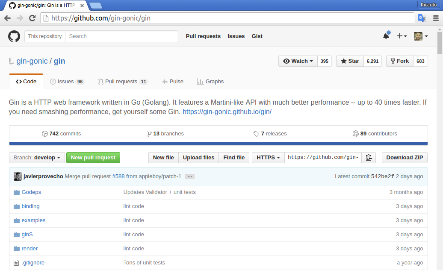Click Pull requests in top navigation
The image size is (443, 270).
tap(203, 36)
